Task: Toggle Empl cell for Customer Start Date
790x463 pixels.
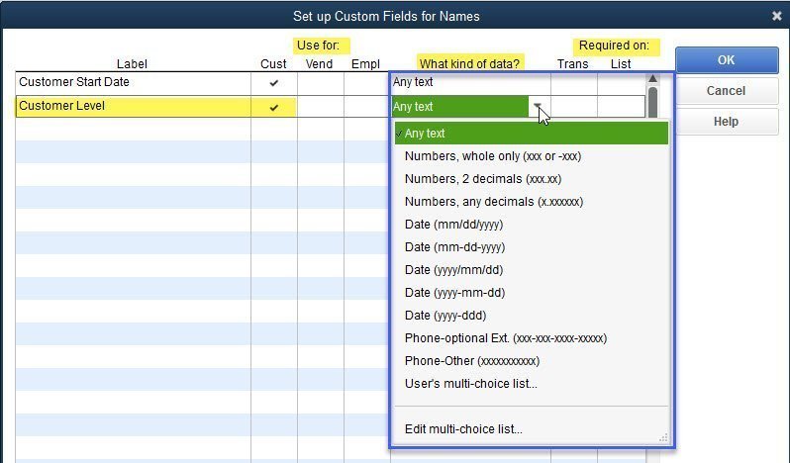Action: coord(366,83)
